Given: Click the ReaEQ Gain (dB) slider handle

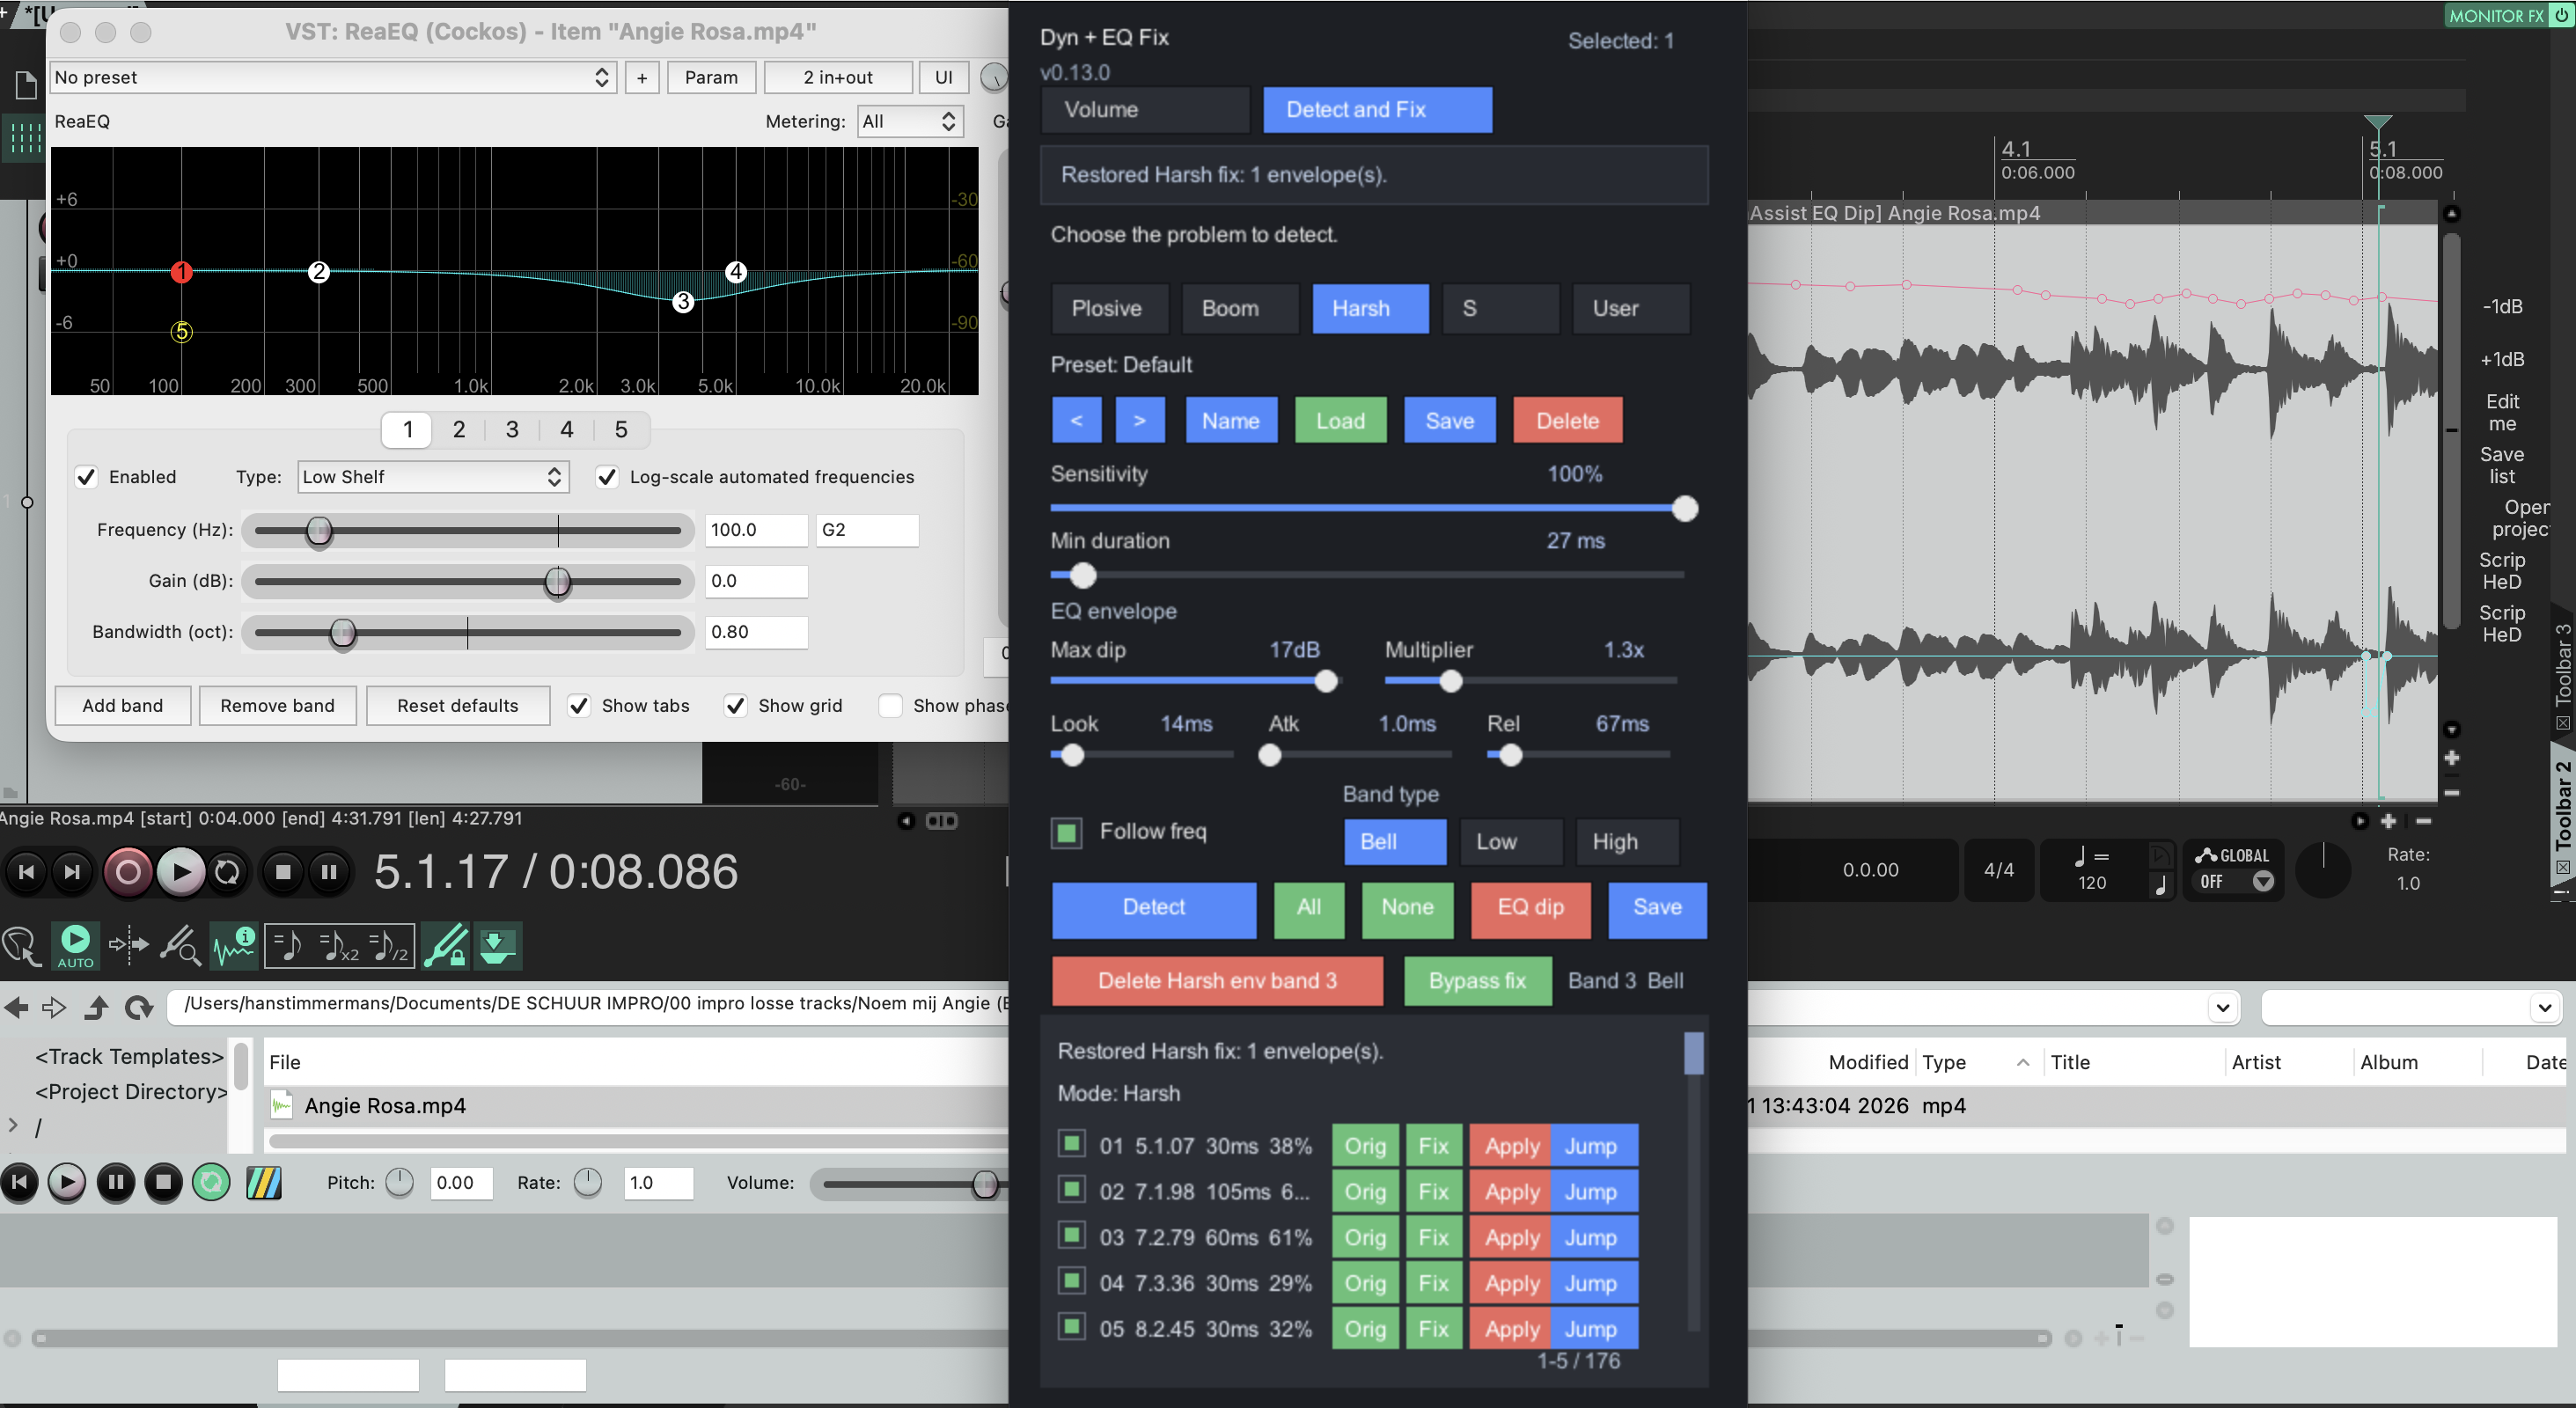Looking at the screenshot, I should pyautogui.click(x=557, y=582).
